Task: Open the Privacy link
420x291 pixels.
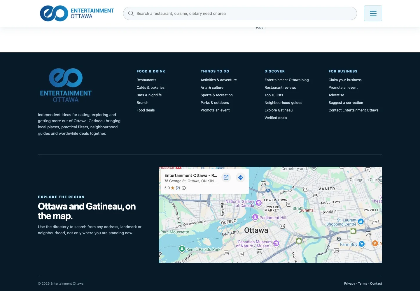Action: point(349,283)
